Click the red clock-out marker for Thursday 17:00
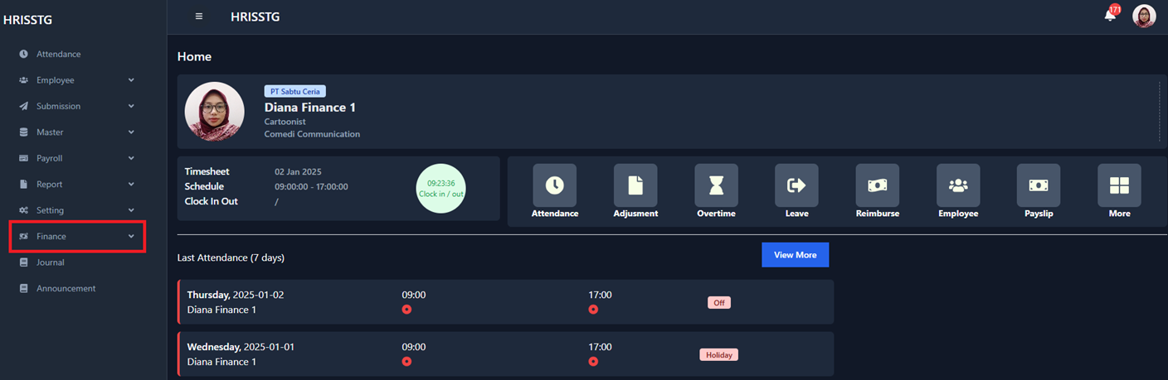The width and height of the screenshot is (1168, 380). [x=593, y=310]
